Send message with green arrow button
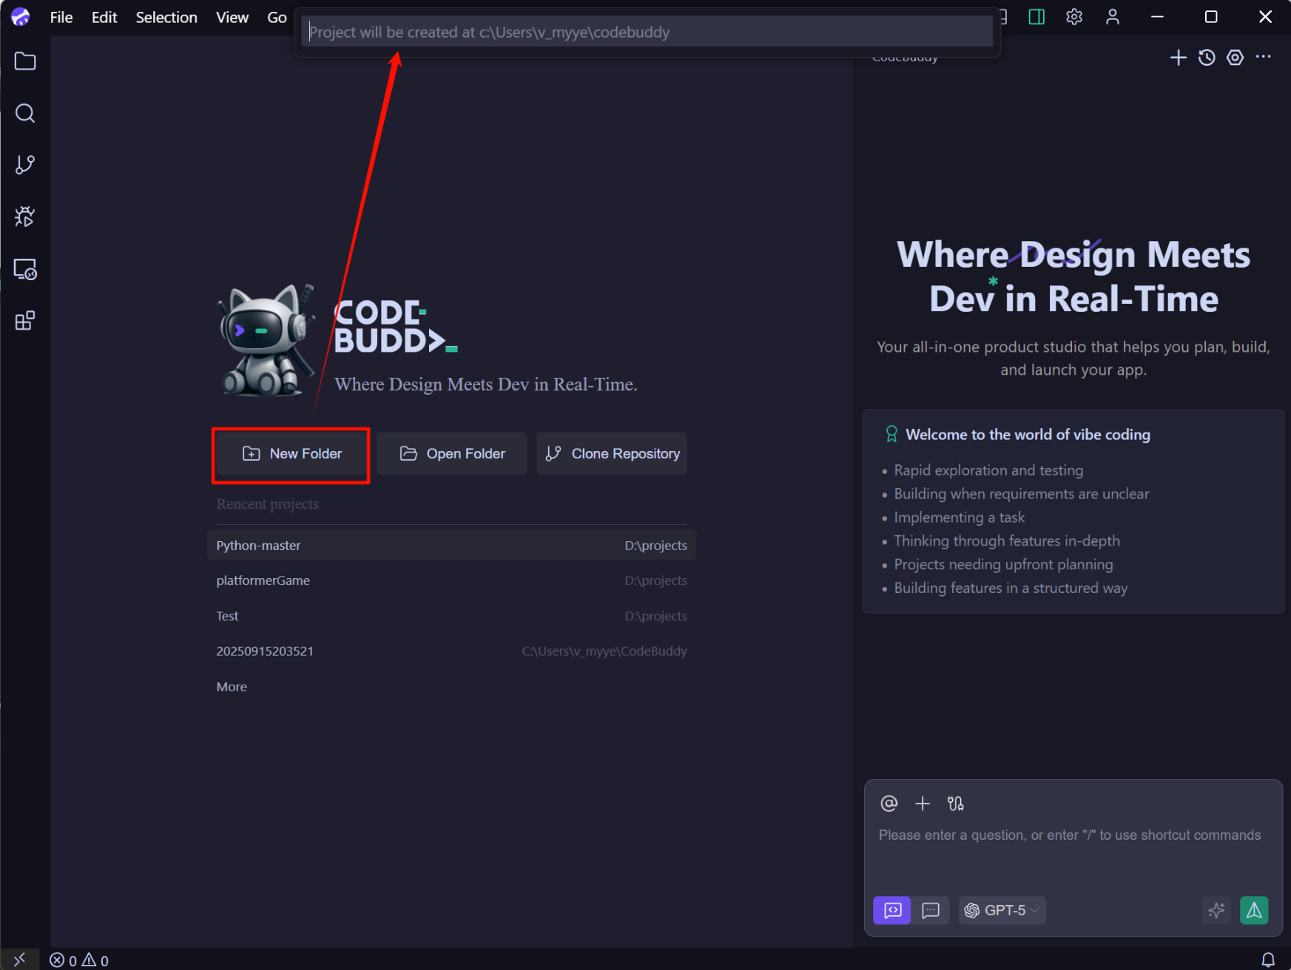This screenshot has width=1291, height=970. coord(1254,910)
